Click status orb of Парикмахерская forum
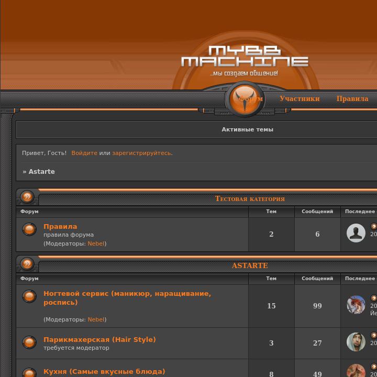 (x=29, y=342)
